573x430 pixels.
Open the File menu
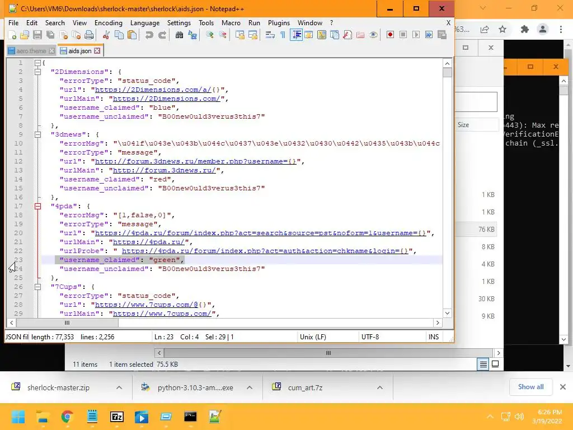coord(13,22)
